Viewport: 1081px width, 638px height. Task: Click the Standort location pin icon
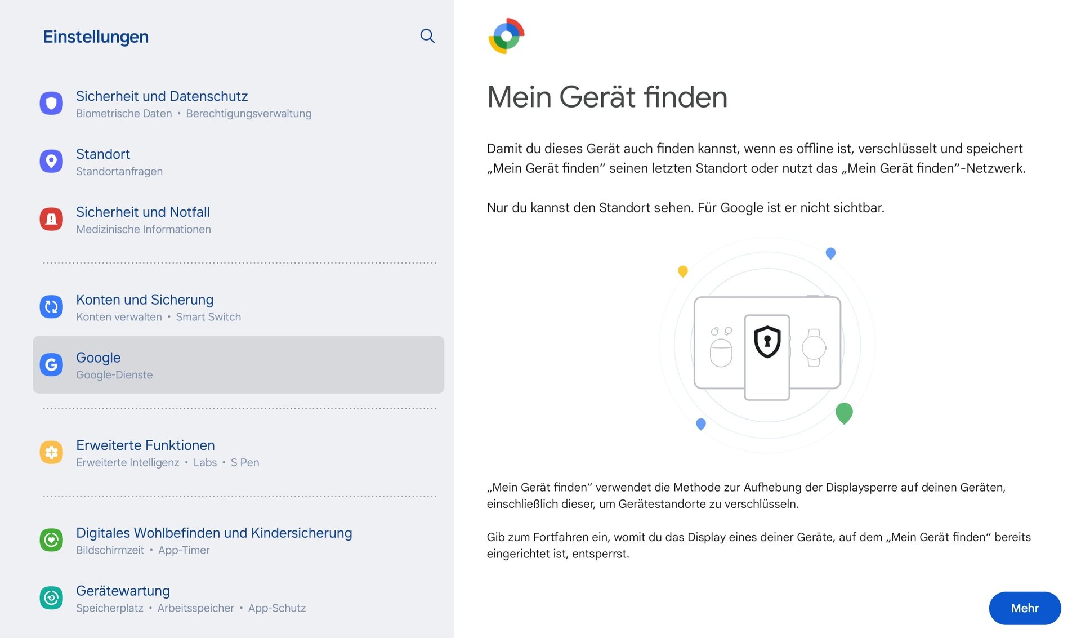pyautogui.click(x=51, y=161)
